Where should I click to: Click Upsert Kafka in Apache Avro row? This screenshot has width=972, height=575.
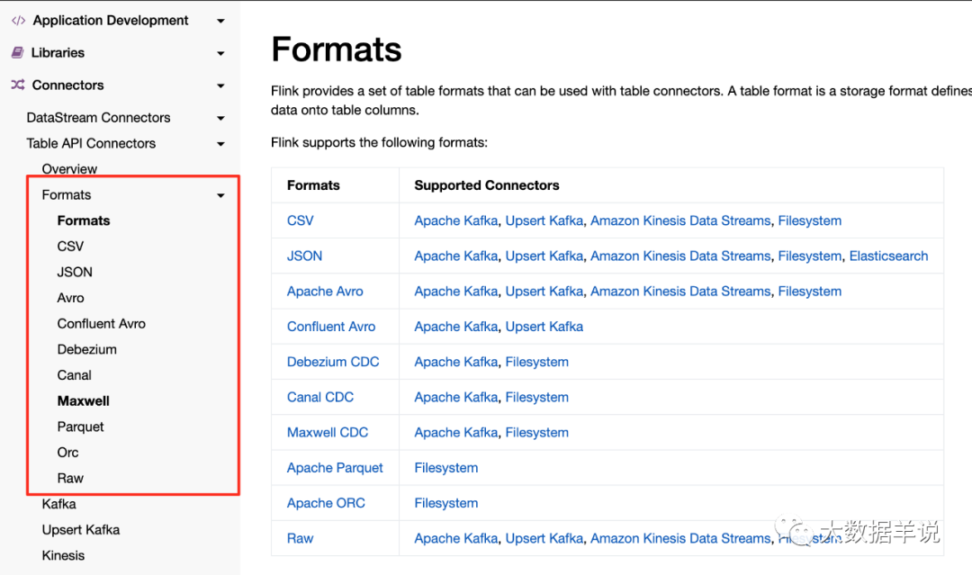pyautogui.click(x=544, y=292)
